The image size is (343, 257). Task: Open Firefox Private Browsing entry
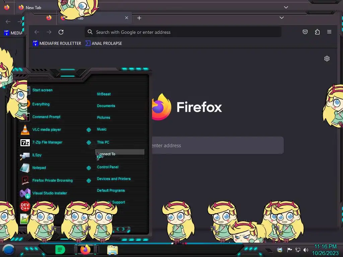(53, 180)
